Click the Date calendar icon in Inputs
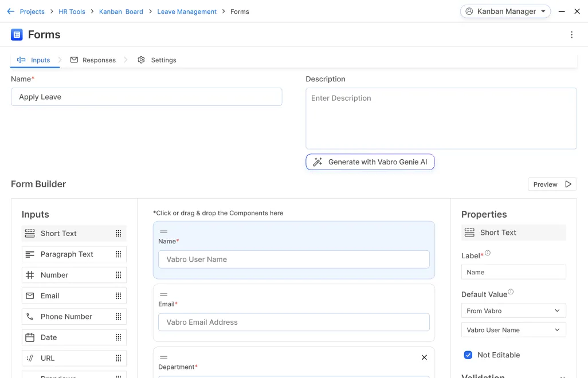 pyautogui.click(x=30, y=337)
